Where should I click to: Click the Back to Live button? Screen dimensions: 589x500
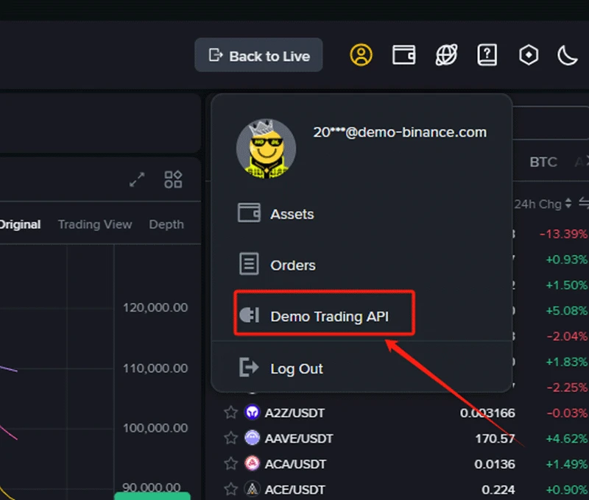click(x=258, y=55)
